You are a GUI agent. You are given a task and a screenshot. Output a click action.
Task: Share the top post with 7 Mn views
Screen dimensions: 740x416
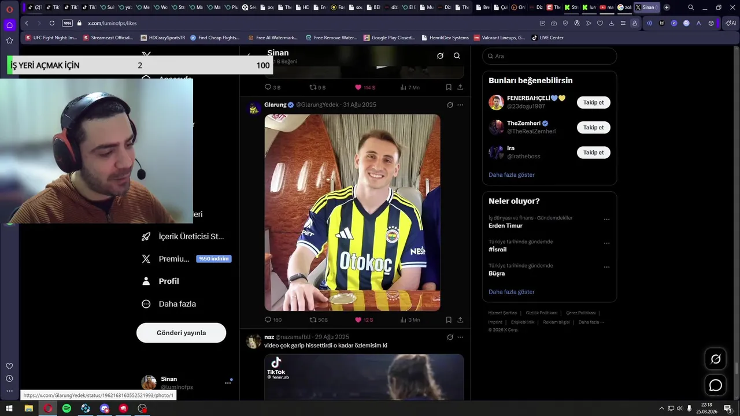point(460,87)
